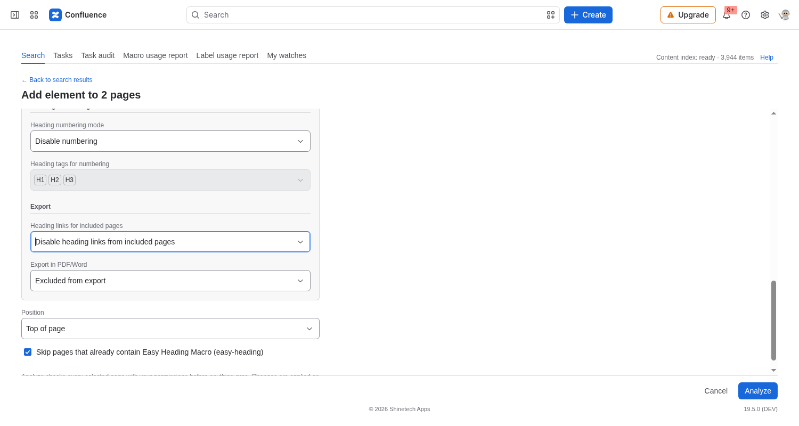Open the settings gear icon

765,15
